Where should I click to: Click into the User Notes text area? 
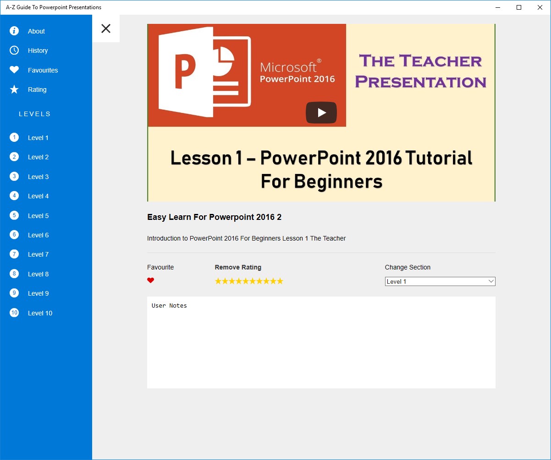coord(321,342)
